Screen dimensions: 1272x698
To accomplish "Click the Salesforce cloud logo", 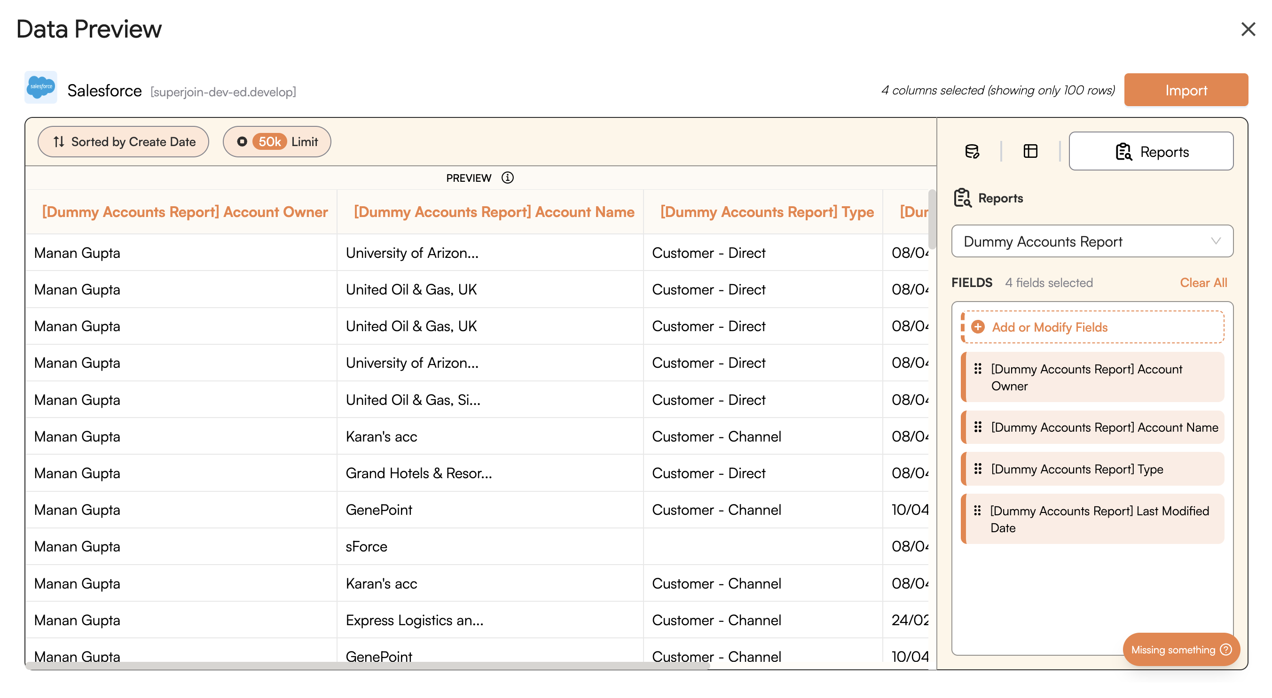I will [41, 87].
